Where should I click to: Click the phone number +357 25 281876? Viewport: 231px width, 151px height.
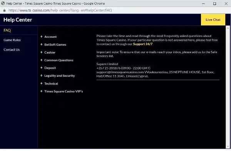tap(109, 68)
